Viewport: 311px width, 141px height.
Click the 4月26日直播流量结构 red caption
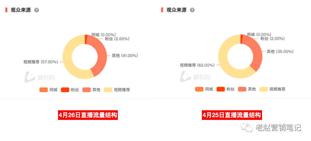click(88, 115)
